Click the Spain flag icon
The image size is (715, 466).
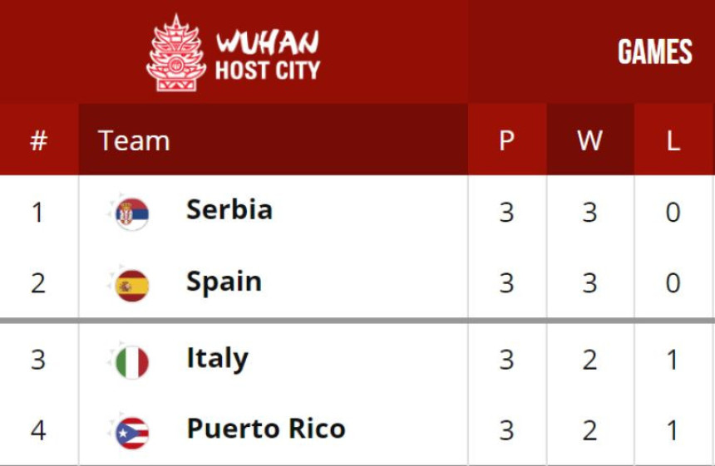tap(132, 286)
